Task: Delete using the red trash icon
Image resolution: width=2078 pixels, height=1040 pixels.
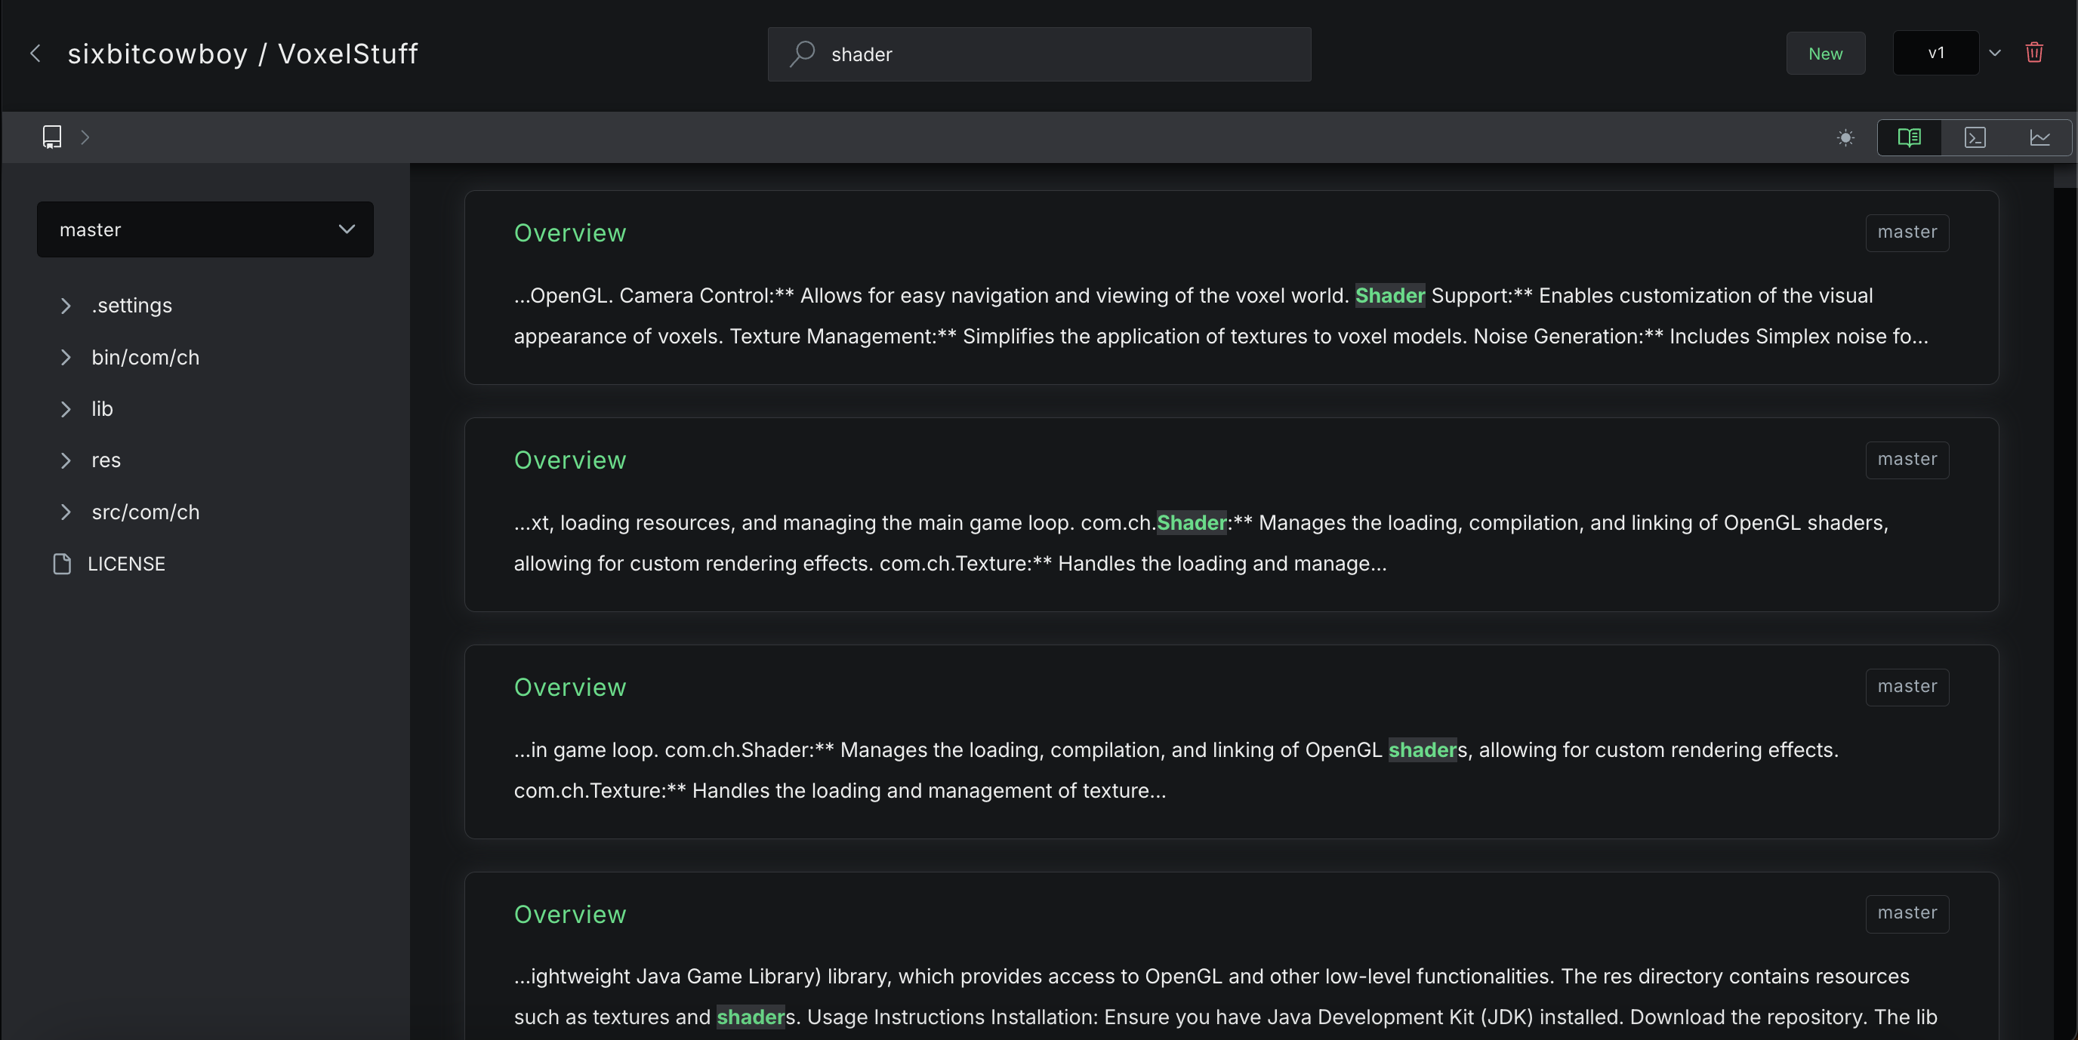Action: point(2034,52)
